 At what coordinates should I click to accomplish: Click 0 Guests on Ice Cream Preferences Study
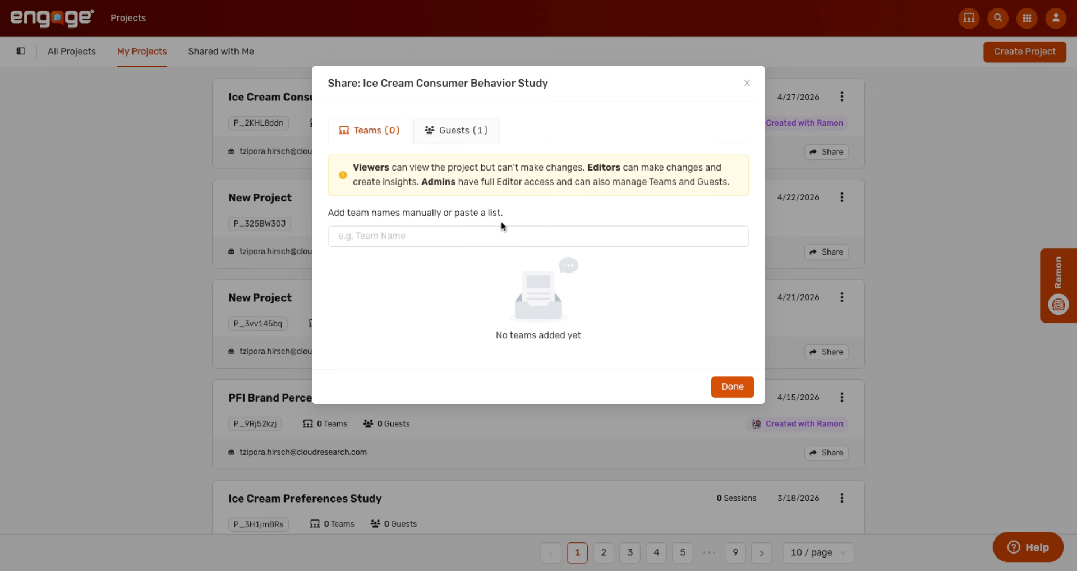tap(394, 524)
